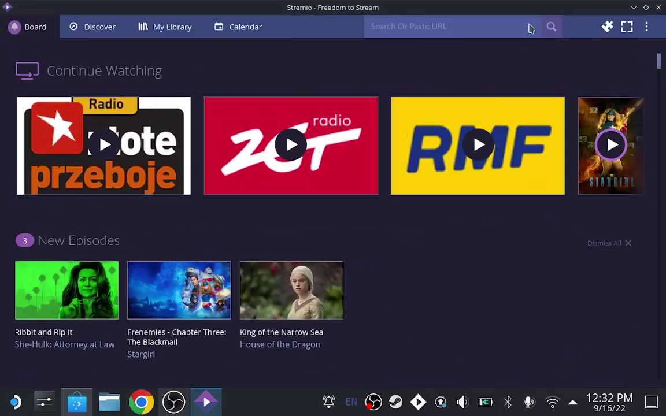Open the She-Hulk episode thumbnail

66,290
